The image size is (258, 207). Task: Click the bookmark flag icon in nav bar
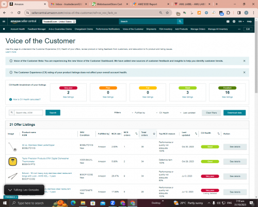(x=4, y=29)
